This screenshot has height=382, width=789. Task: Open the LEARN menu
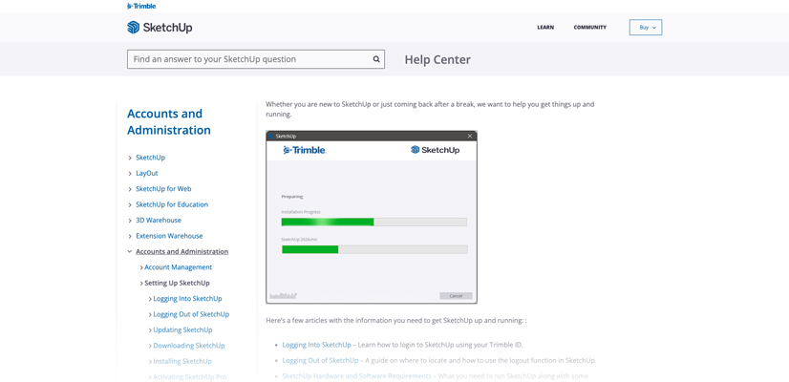[545, 27]
